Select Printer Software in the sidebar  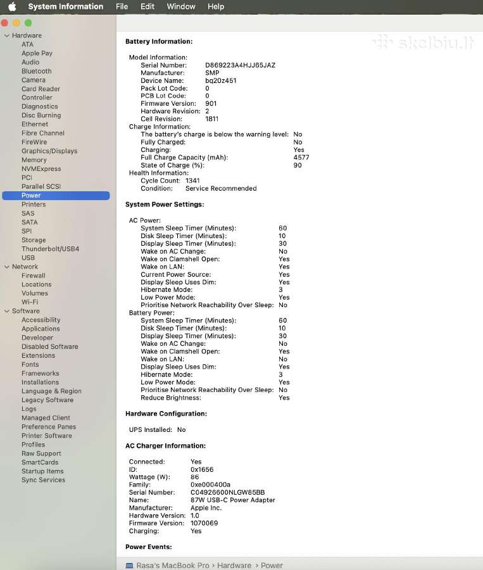click(46, 436)
